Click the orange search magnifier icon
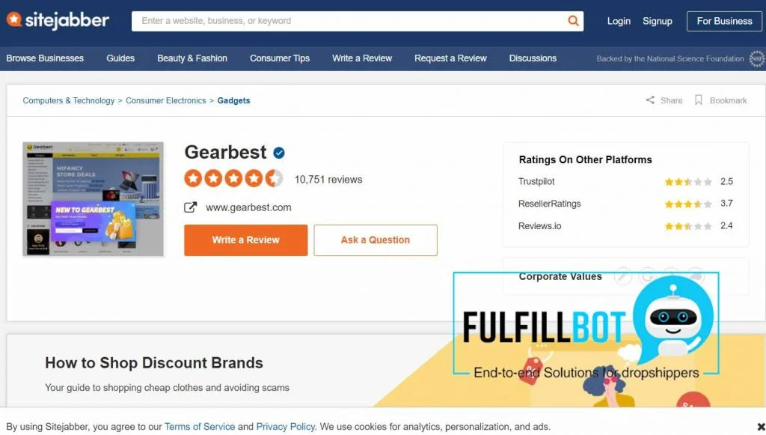This screenshot has height=435, width=766. (573, 21)
